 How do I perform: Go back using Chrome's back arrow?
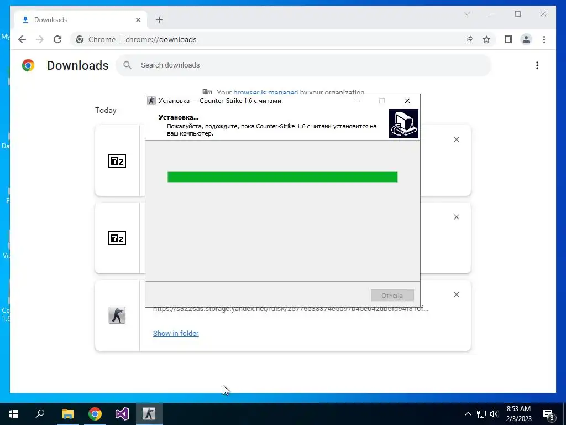pyautogui.click(x=22, y=39)
